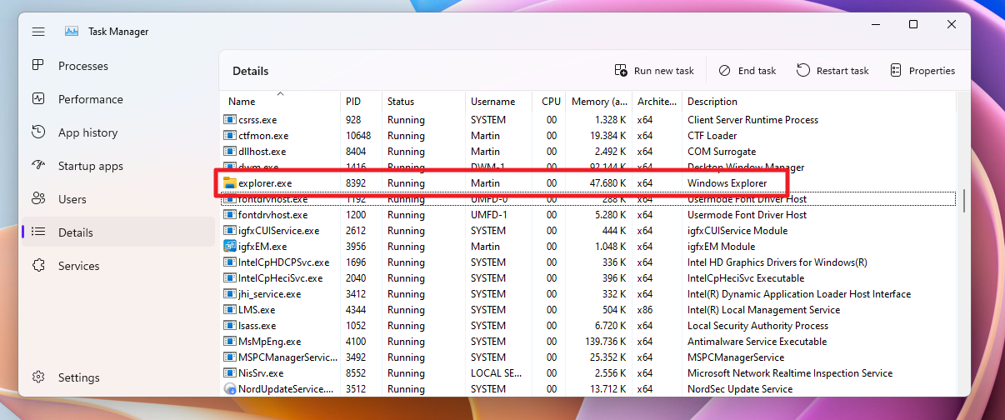Select the MSPCManagerService process name
The width and height of the screenshot is (1005, 420).
[x=287, y=357]
